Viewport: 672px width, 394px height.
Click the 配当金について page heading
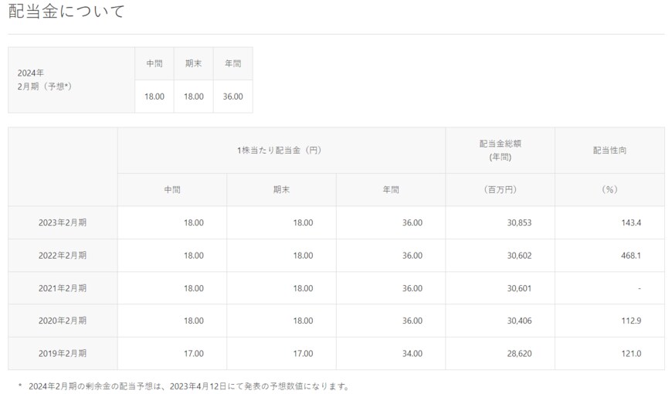(66, 12)
